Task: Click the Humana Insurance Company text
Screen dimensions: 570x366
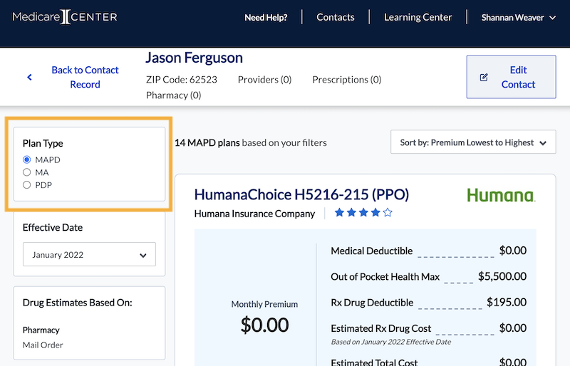Action: [x=254, y=214]
